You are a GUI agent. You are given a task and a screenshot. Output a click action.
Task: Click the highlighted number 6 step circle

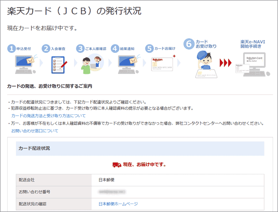point(189,44)
